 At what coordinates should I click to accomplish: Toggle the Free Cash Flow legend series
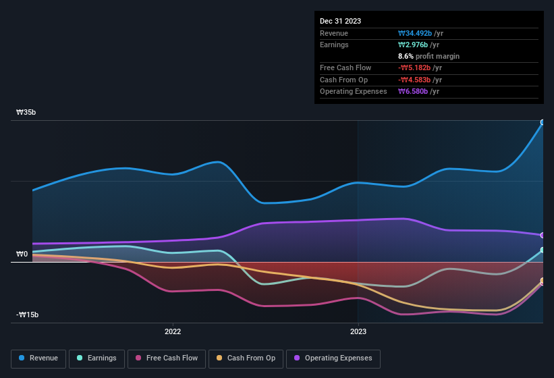click(167, 358)
